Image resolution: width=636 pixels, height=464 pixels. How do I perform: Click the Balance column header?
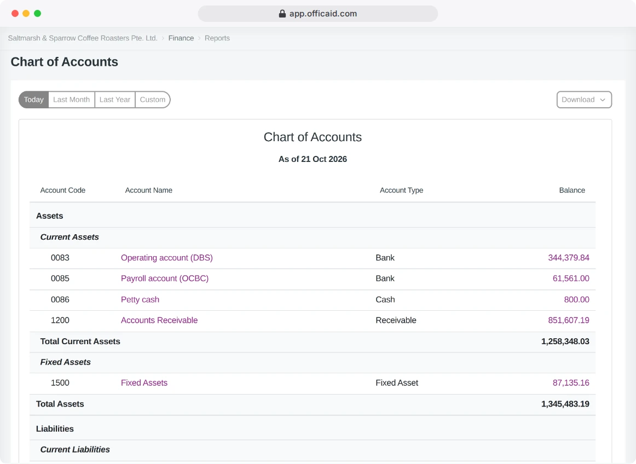(x=572, y=190)
